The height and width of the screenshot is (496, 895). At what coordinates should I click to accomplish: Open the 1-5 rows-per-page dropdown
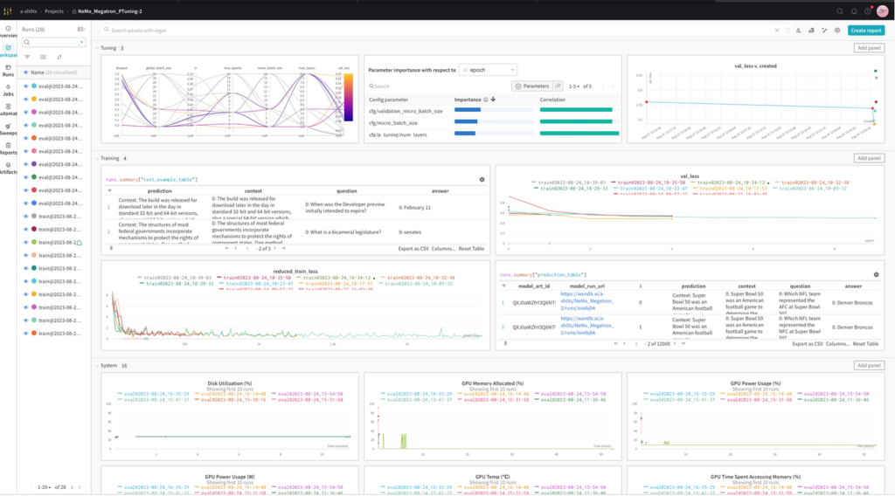pos(573,86)
